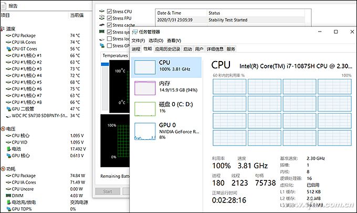
Task: Click the GPU TDP% icon
Action: [8, 209]
